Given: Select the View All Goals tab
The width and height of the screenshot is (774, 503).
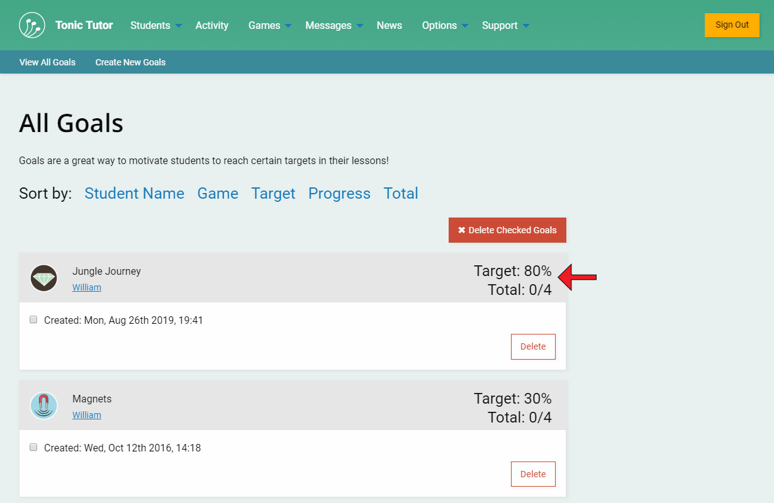Looking at the screenshot, I should (47, 62).
